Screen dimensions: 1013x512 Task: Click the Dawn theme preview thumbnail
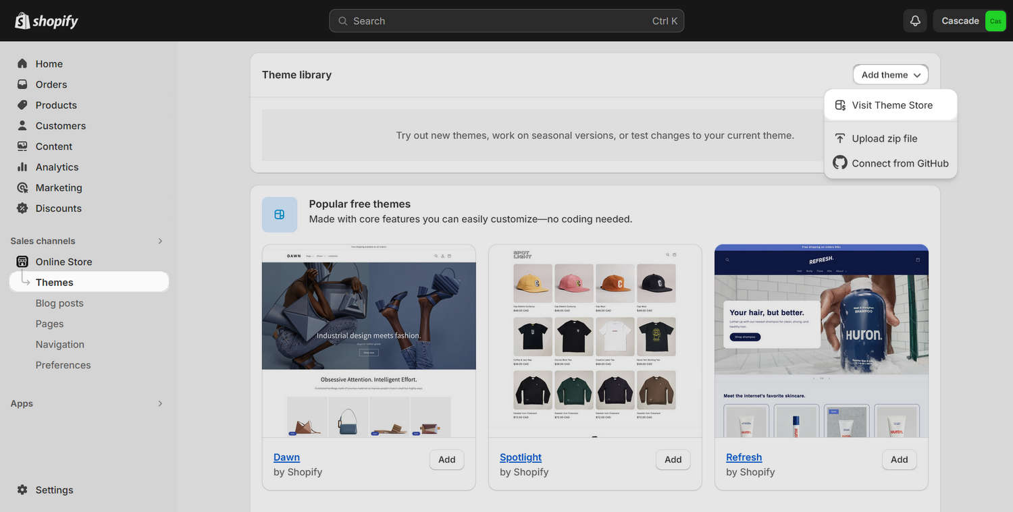[369, 341]
